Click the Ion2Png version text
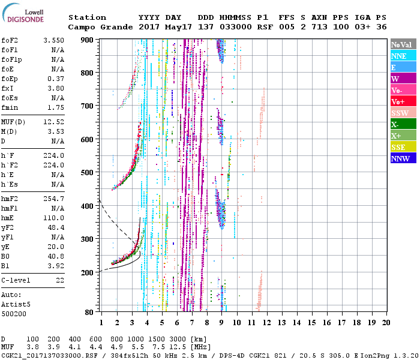Viewport: 420px width, 360px height. [389, 355]
